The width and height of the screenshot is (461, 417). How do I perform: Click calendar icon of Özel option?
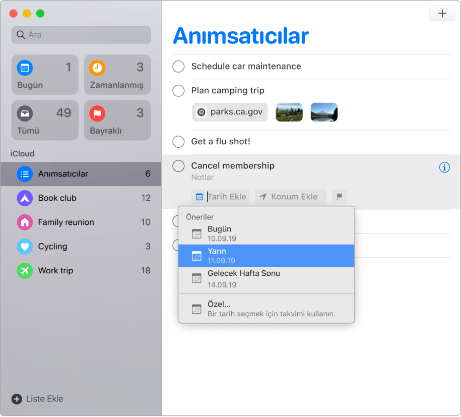click(196, 309)
